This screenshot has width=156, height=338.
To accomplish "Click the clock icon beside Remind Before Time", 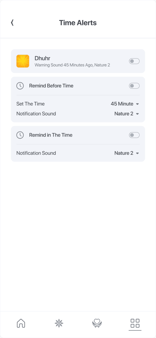I will (x=20, y=86).
